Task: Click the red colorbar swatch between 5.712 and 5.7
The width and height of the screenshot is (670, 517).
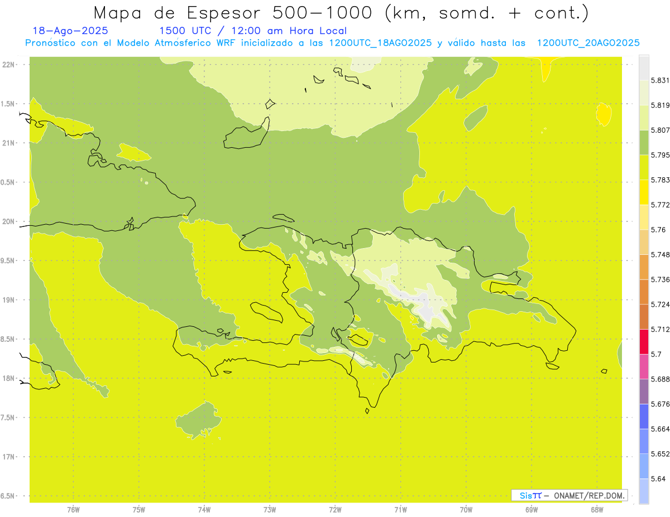Action: tap(644, 342)
